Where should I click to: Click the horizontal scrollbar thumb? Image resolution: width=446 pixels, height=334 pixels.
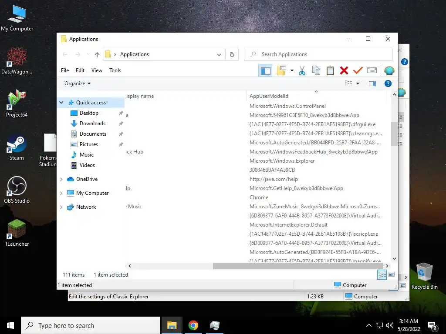pyautogui.click(x=298, y=266)
